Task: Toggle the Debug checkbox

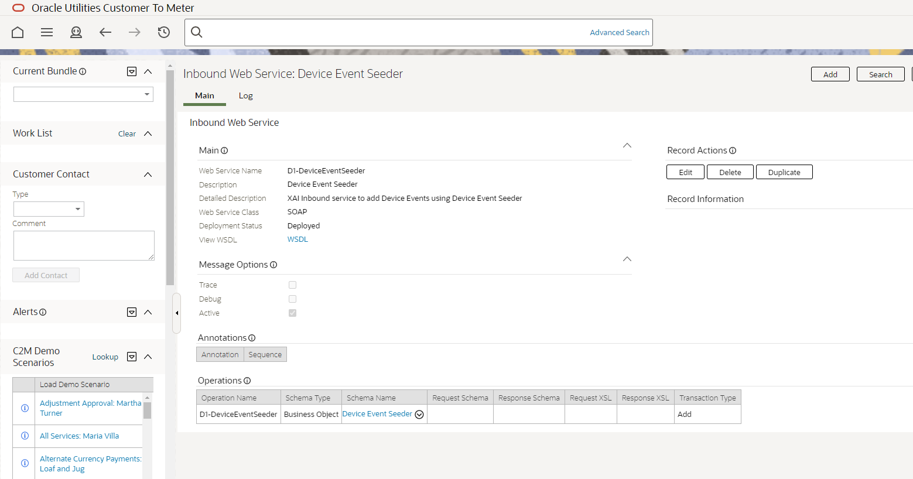Action: (x=292, y=299)
